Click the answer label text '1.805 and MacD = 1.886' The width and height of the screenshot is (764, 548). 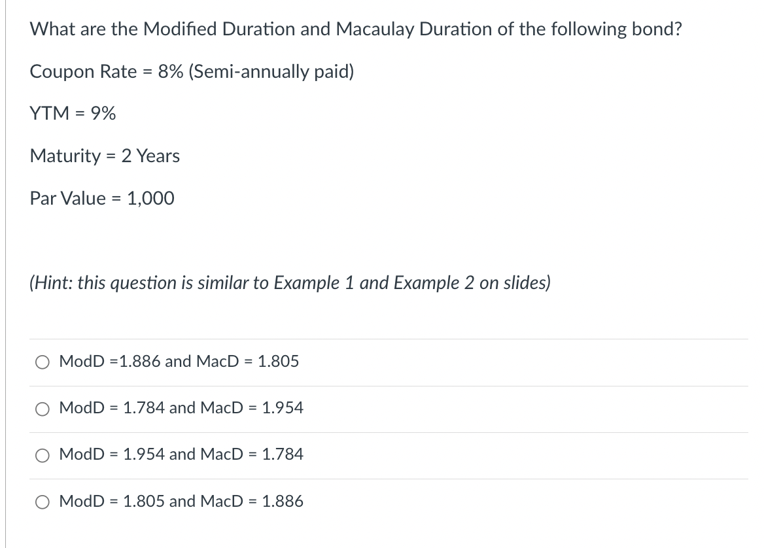(183, 502)
